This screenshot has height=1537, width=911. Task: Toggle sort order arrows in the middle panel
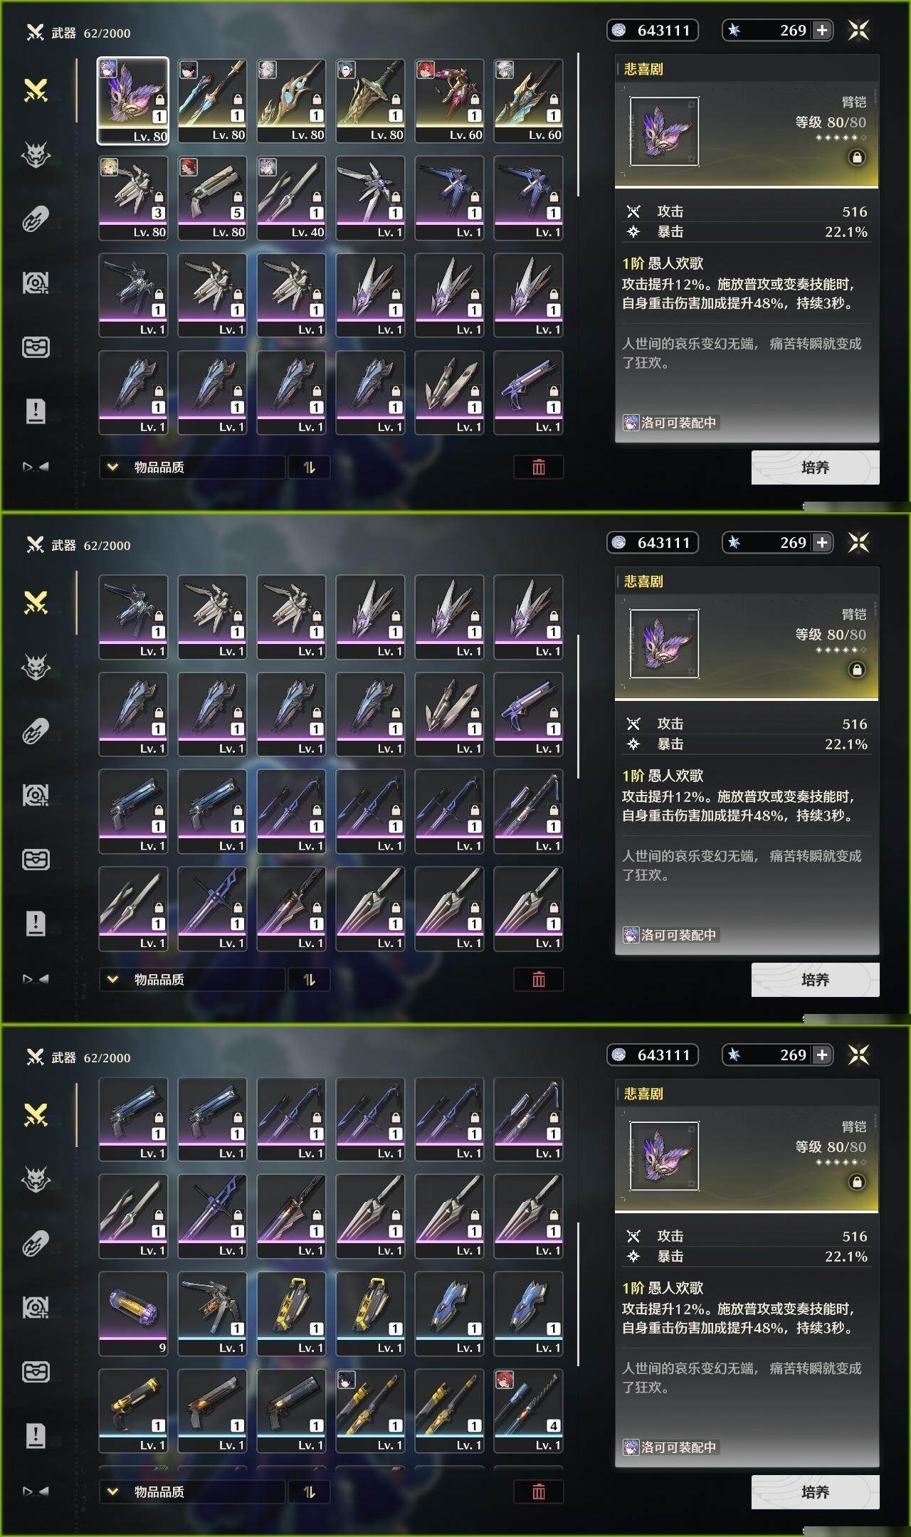tap(309, 980)
